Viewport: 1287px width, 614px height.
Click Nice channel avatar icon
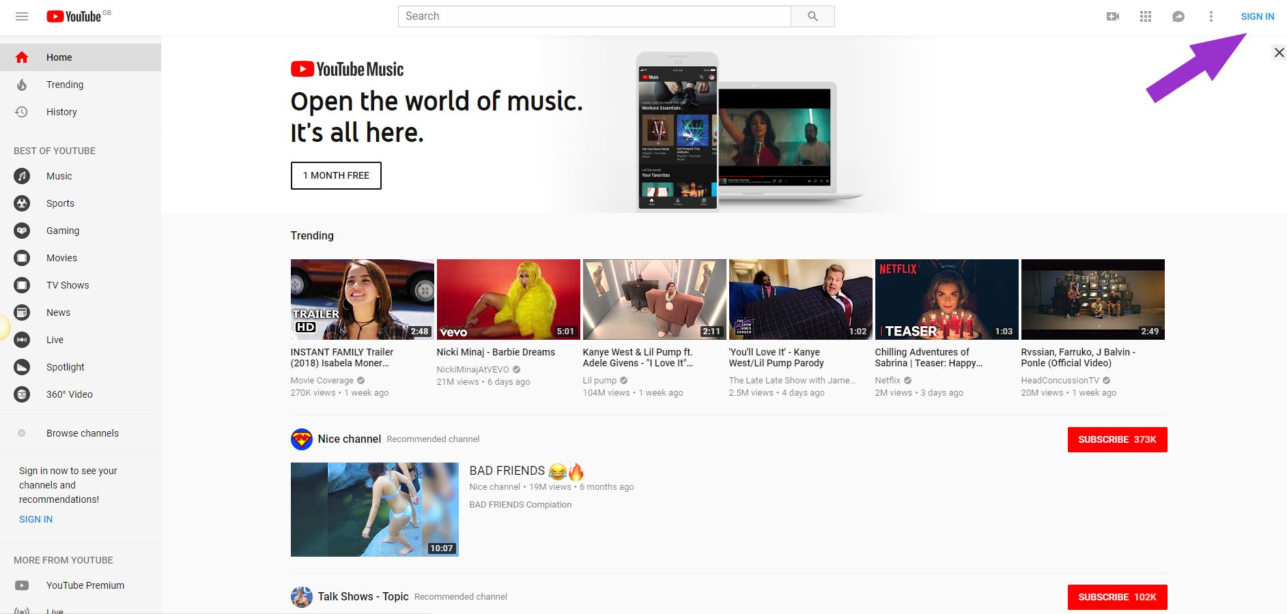coord(302,439)
